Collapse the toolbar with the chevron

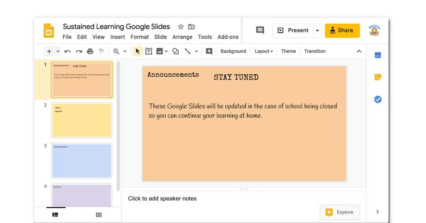359,51
